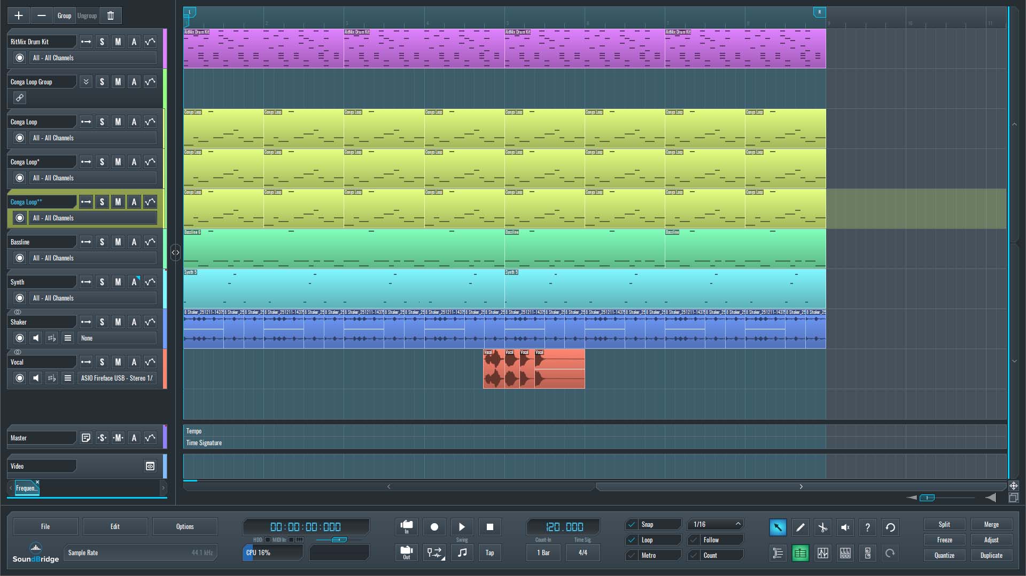
Task: Open RitMix Drum Kit channel dropdown
Action: pyautogui.click(x=93, y=58)
